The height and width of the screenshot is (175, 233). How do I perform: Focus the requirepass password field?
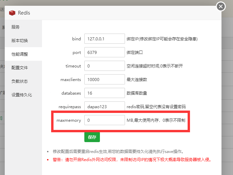click(105, 106)
